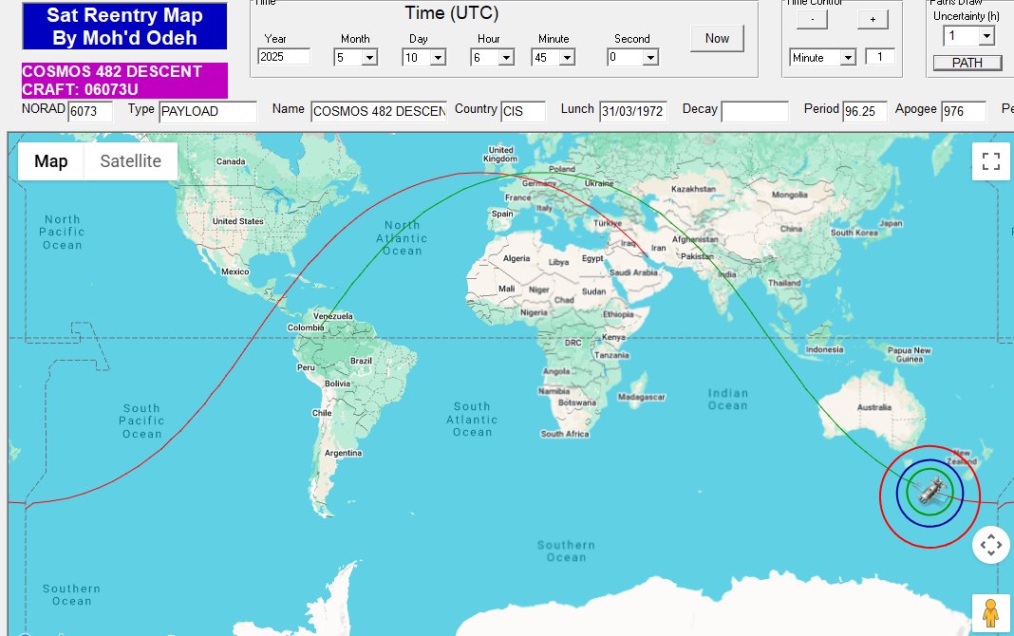Click the PATH button
The width and height of the screenshot is (1014, 636).
(967, 63)
